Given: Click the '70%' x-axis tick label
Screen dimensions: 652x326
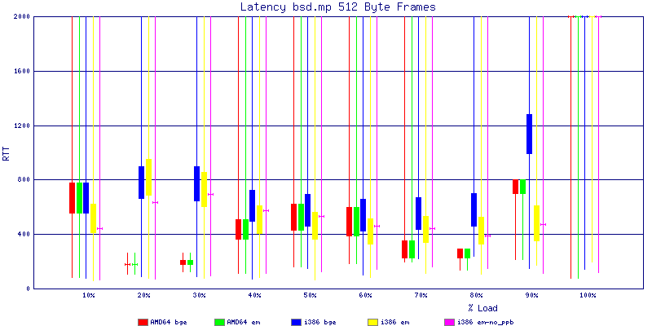Looking at the screenshot, I should 421,295.
